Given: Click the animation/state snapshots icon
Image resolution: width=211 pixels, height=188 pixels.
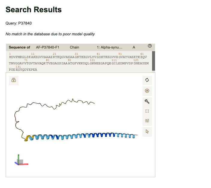Looking at the screenshot, I should click(x=14, y=80).
